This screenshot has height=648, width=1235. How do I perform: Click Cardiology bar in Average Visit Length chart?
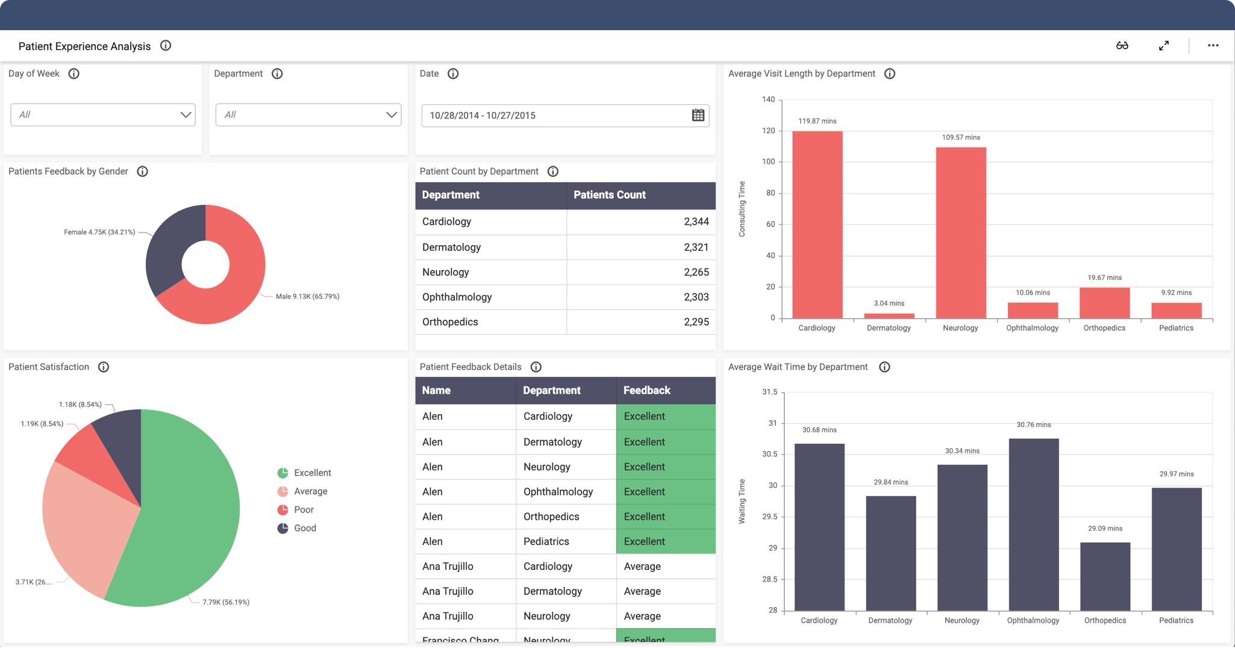coord(817,225)
